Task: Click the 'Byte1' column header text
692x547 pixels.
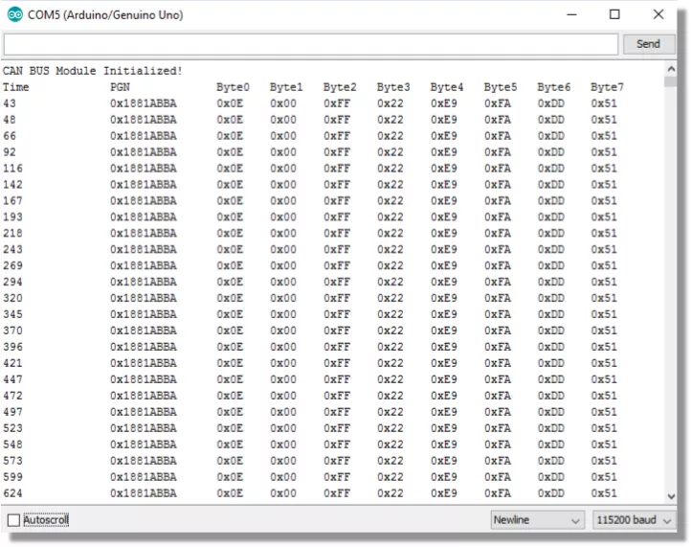Action: (286, 87)
